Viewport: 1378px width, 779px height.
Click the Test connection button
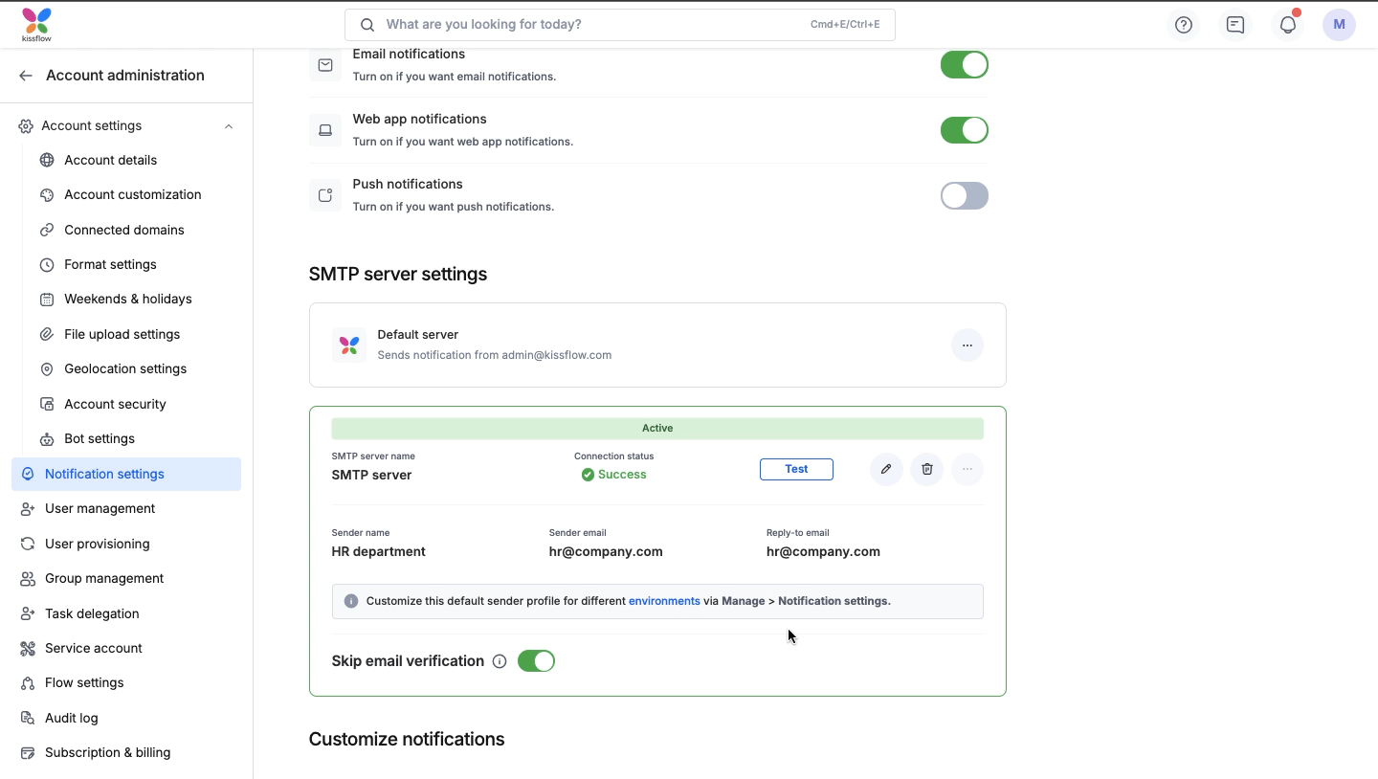(x=796, y=469)
